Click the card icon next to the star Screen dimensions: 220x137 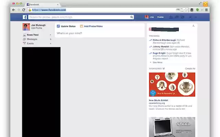click(x=182, y=10)
